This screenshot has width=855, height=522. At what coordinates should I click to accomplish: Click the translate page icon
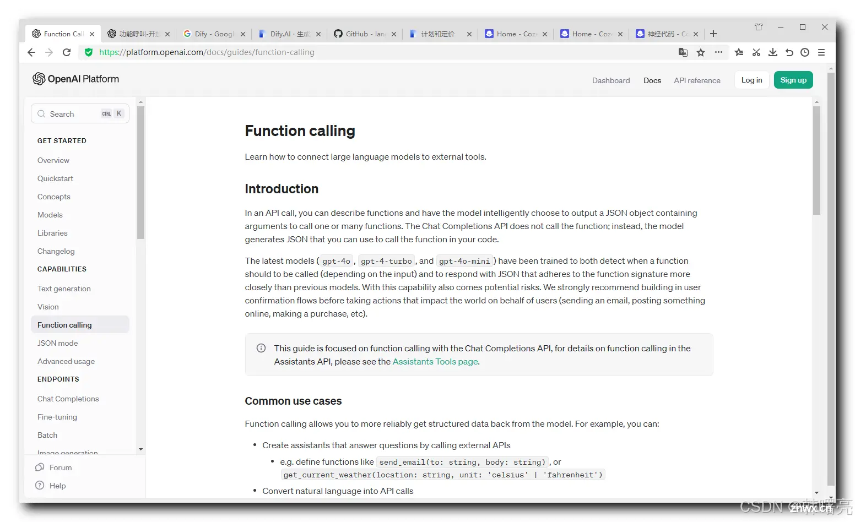point(683,52)
